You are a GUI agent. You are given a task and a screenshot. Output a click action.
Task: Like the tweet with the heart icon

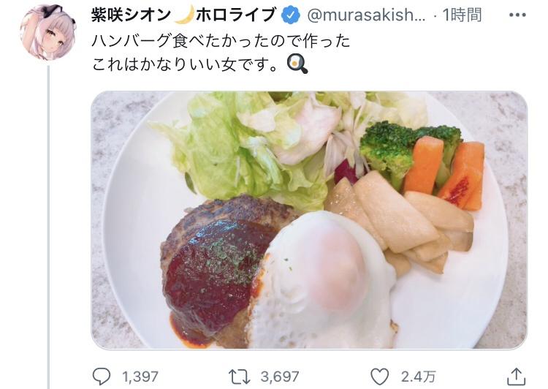379,377
